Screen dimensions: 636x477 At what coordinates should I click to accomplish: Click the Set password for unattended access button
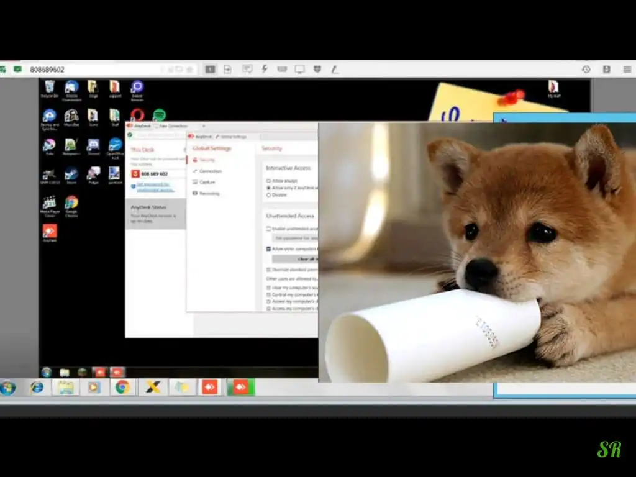[295, 238]
